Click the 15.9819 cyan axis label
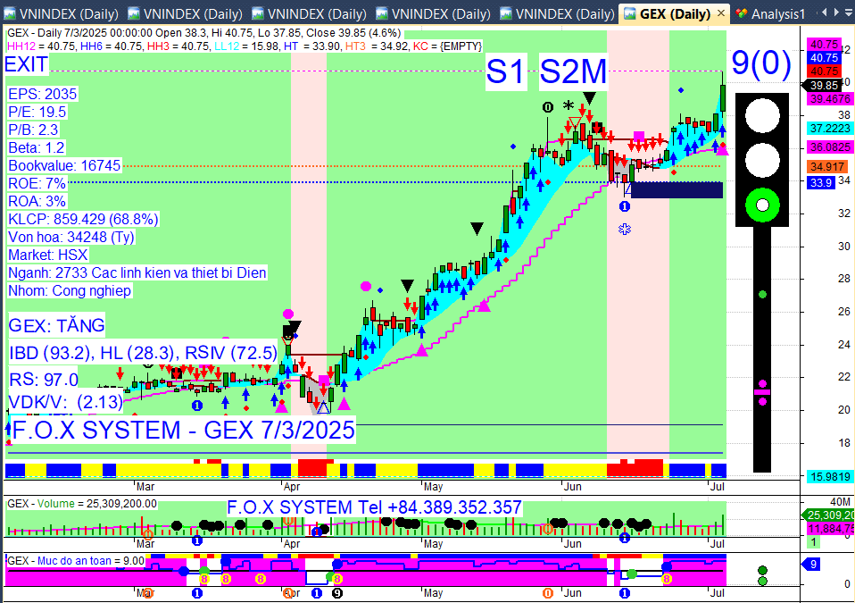 (x=829, y=477)
